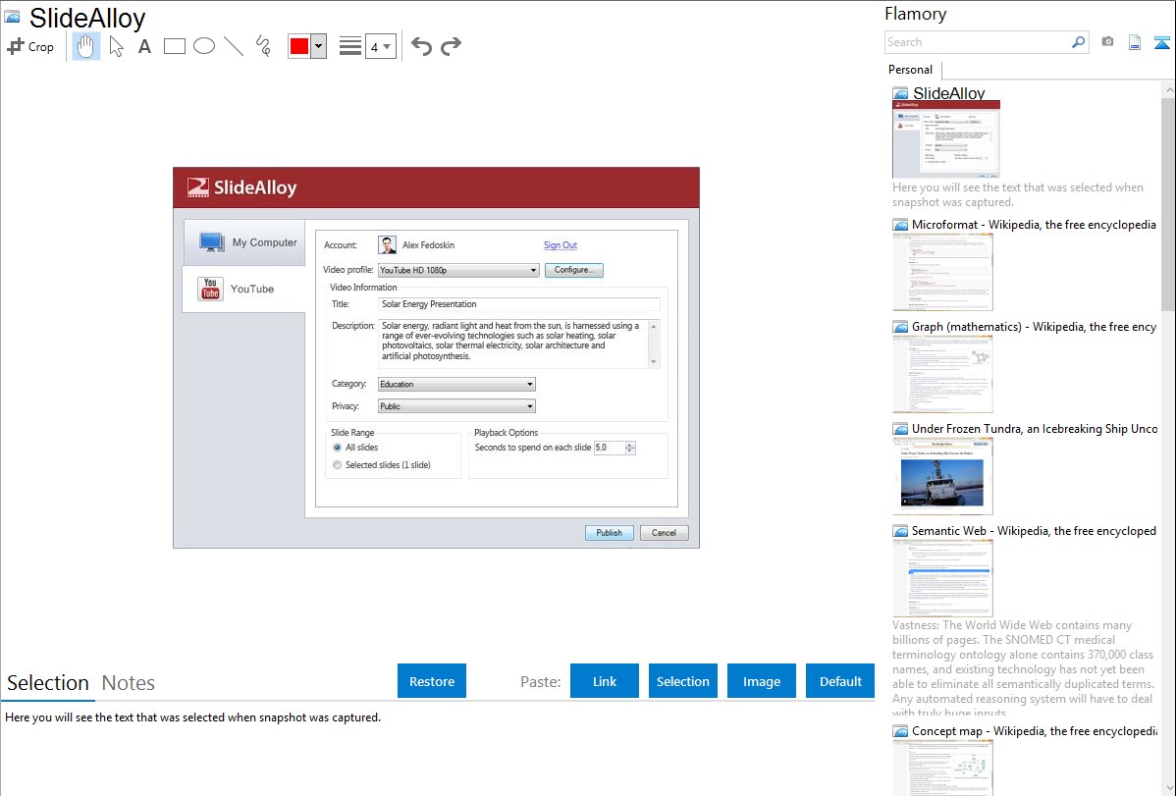Click the SlideAlloy snapshot icon beside page title

point(12,18)
